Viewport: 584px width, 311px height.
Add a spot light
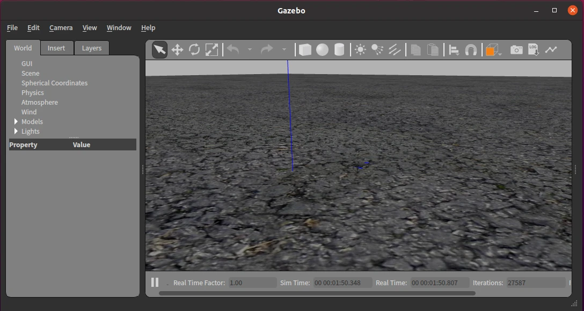point(377,49)
